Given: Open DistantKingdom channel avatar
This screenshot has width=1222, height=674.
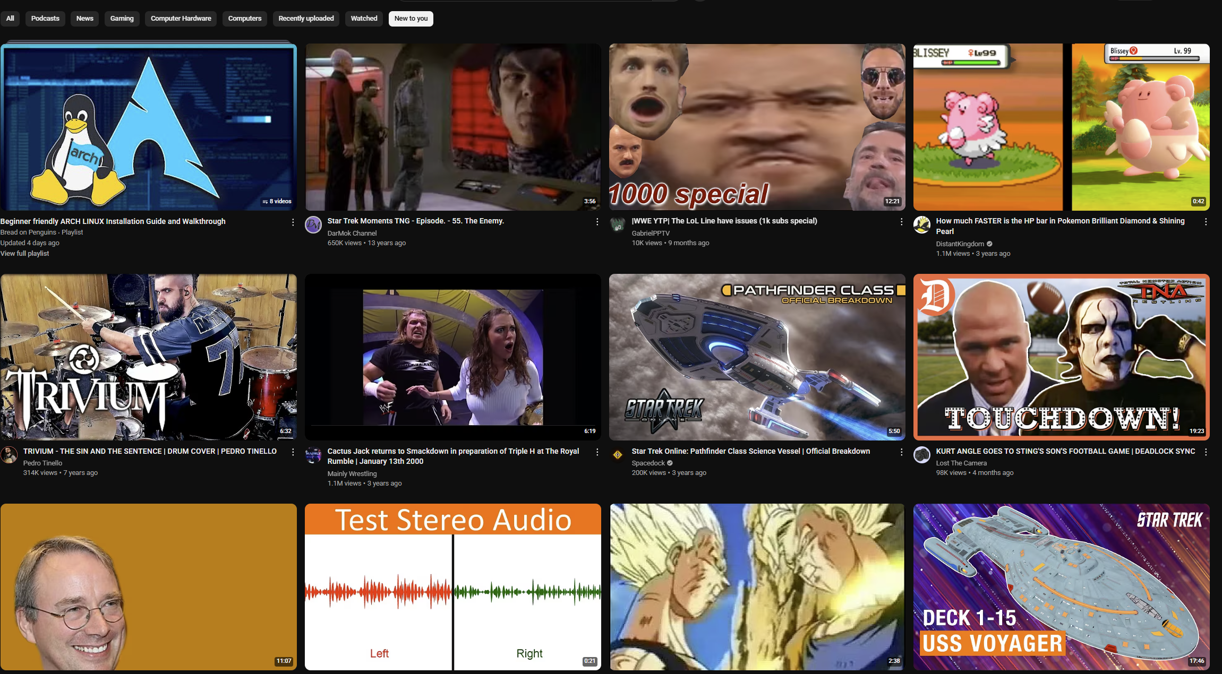Looking at the screenshot, I should coord(922,225).
